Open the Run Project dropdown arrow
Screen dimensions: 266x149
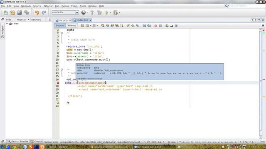110,12
